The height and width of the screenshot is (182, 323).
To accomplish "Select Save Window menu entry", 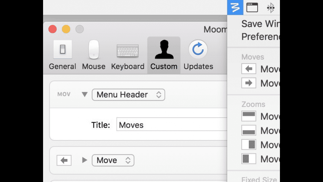I will 261,24.
